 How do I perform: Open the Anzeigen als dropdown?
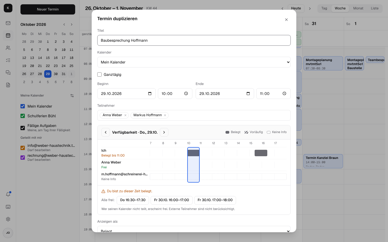[194, 229]
